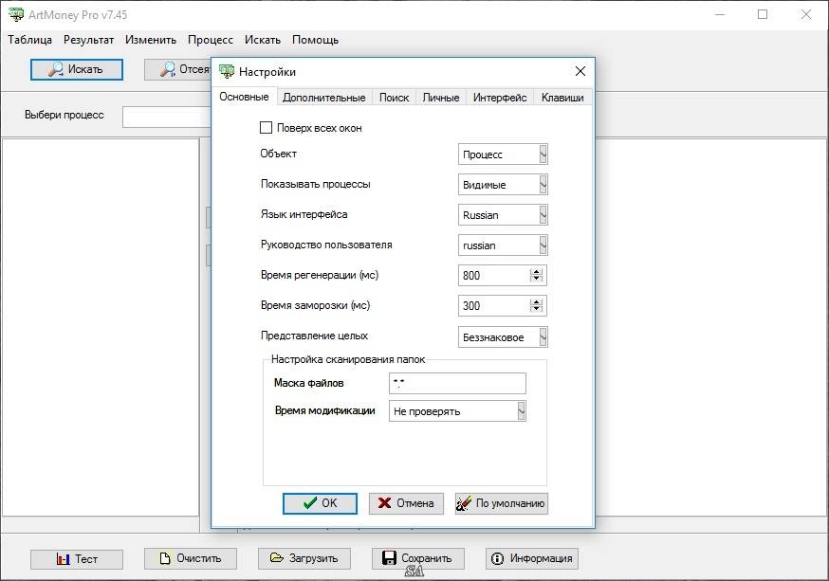Screen dimensions: 829x581
Task: Click the blank page icon on Очистить
Action: click(165, 558)
